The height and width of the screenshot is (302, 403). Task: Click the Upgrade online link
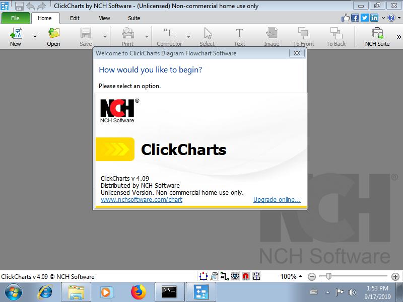click(277, 200)
